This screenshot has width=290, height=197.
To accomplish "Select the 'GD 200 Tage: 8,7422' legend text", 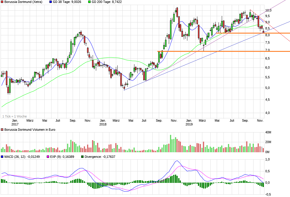I will tap(107, 2).
